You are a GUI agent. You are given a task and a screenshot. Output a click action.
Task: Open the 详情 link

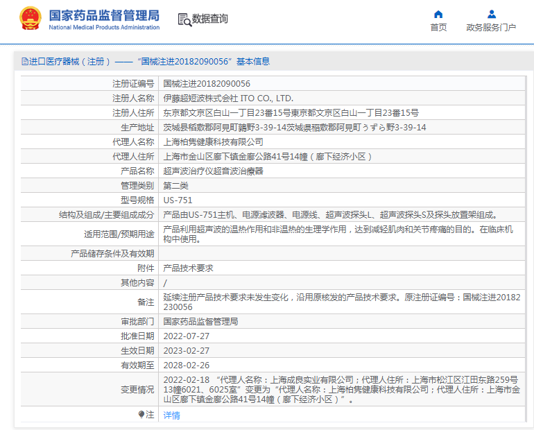click(172, 415)
